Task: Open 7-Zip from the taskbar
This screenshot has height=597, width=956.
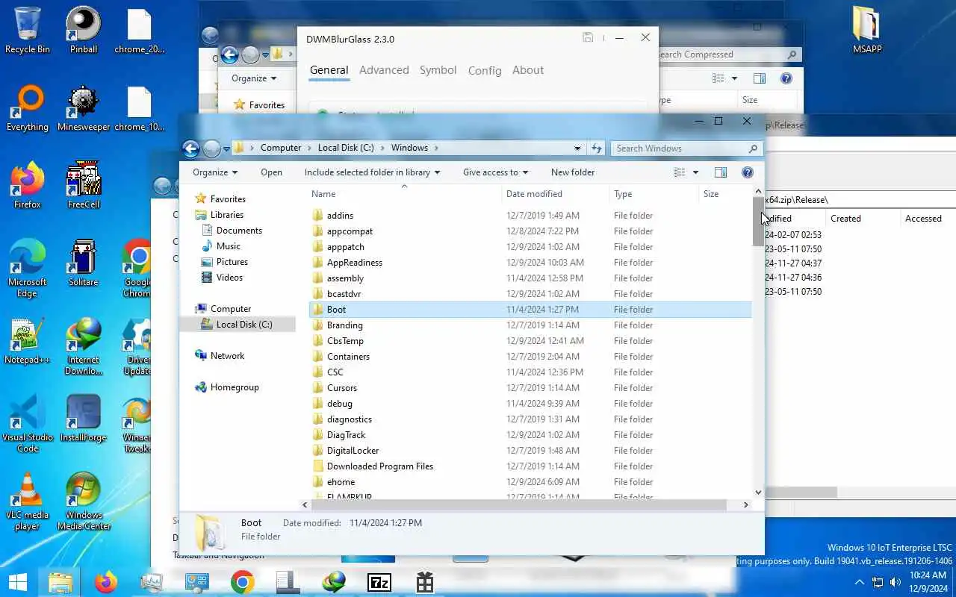Action: pyautogui.click(x=379, y=582)
